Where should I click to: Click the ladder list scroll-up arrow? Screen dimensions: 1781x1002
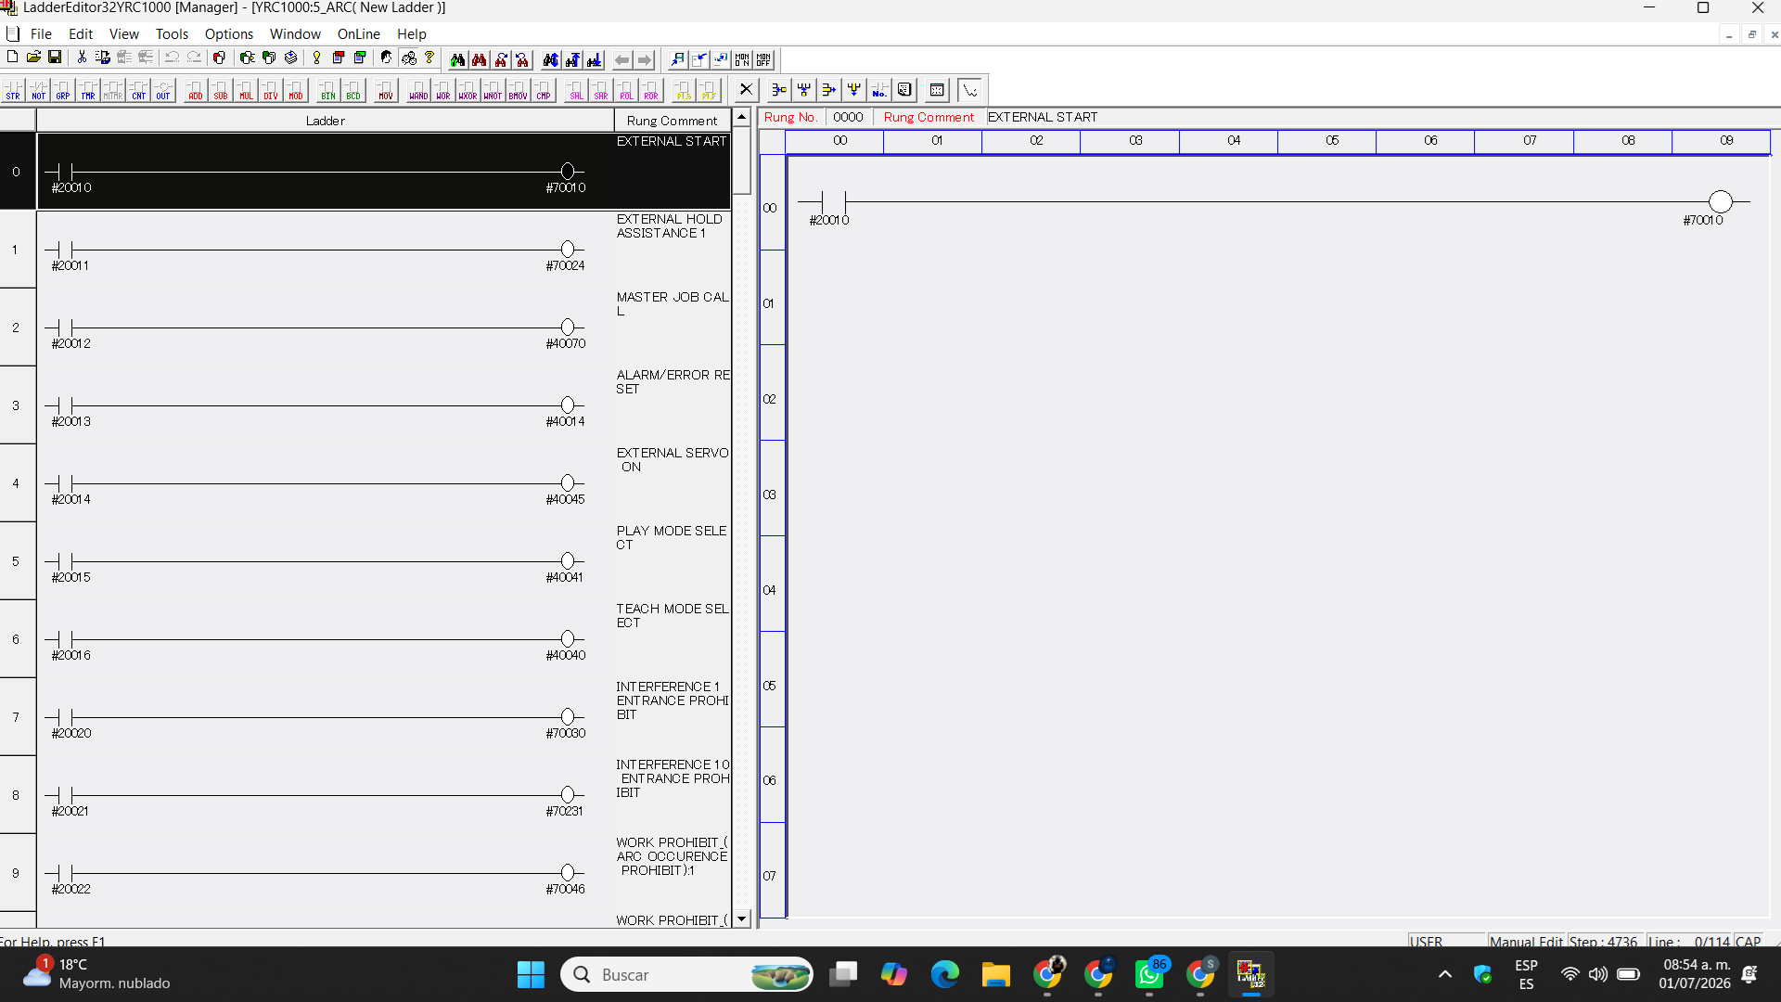click(x=741, y=118)
